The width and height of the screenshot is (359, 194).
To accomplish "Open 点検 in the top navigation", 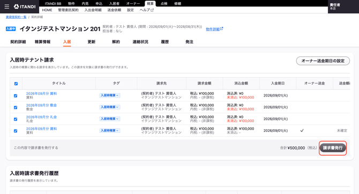I will [x=164, y=3].
